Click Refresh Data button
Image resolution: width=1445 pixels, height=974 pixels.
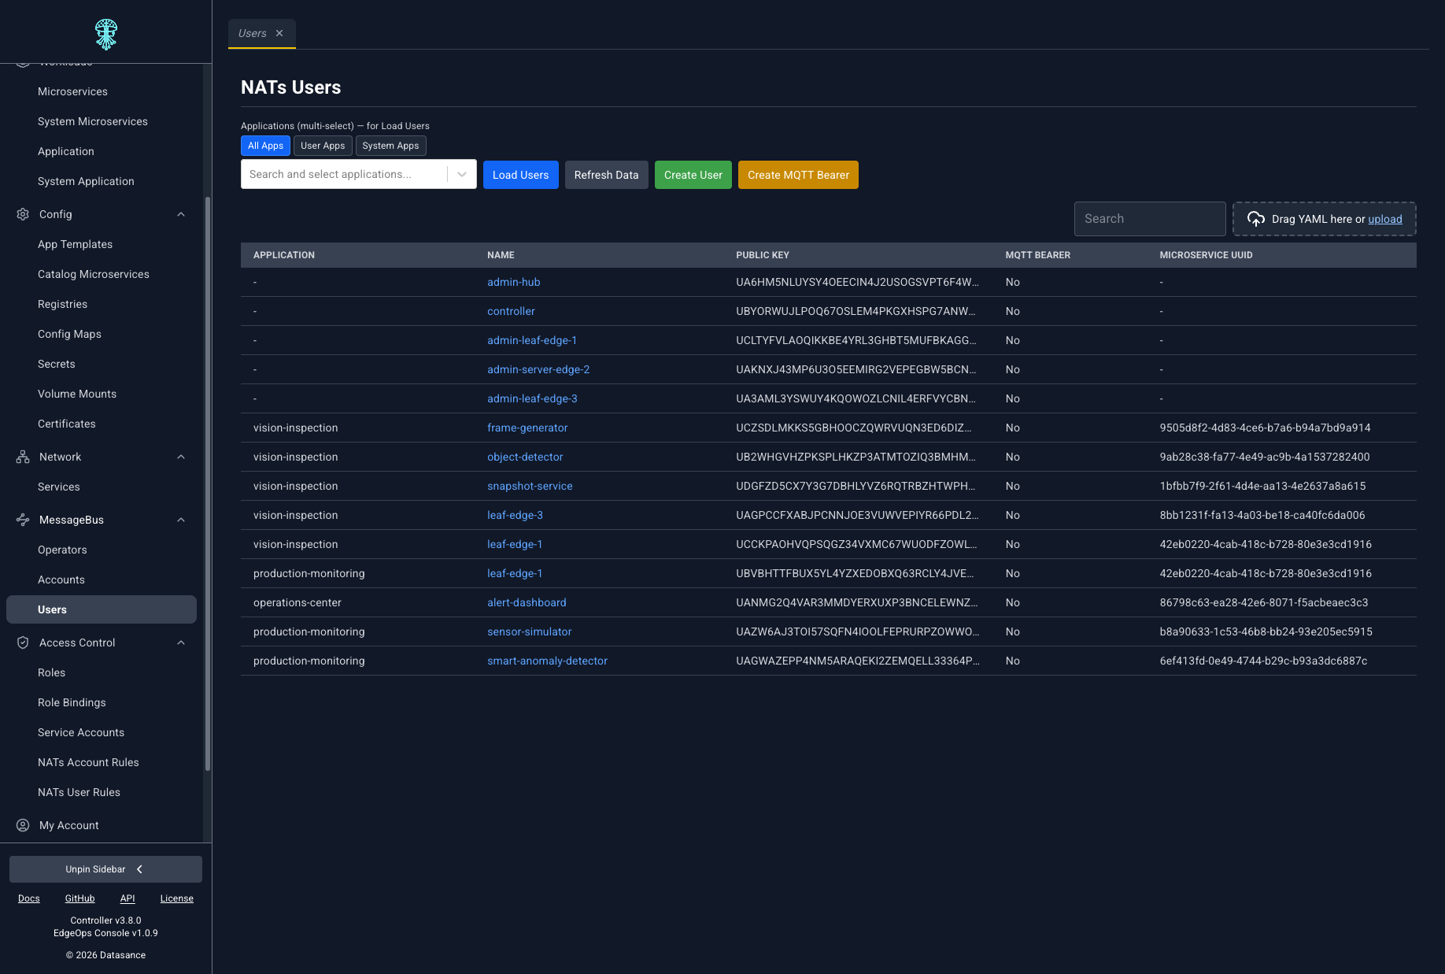(607, 175)
